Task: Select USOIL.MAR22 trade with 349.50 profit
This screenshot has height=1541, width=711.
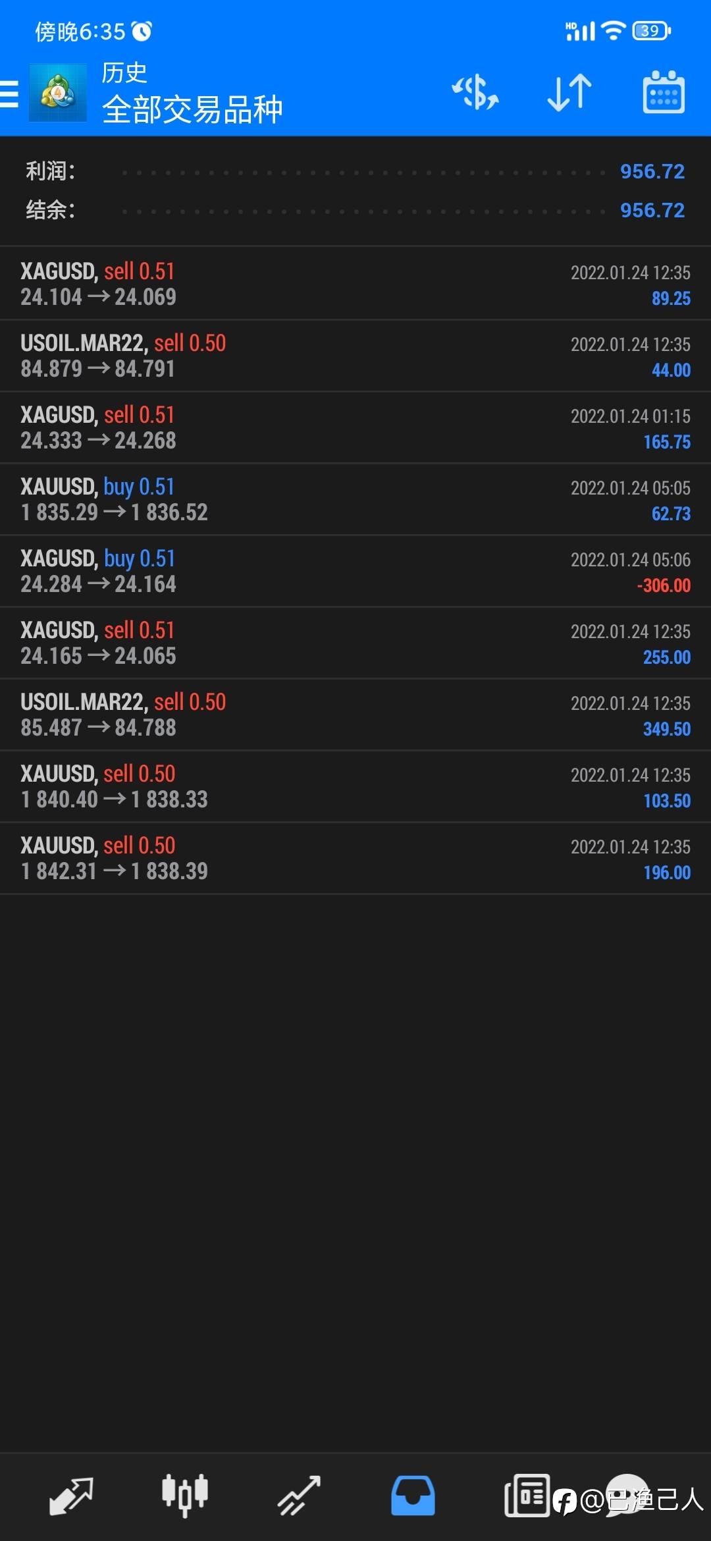Action: click(355, 715)
